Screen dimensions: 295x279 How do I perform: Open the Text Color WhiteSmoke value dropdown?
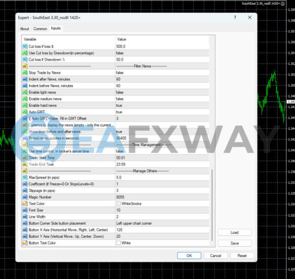162,203
